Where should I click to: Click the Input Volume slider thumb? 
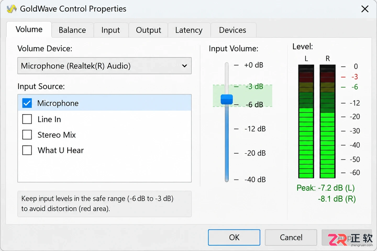tap(227, 100)
